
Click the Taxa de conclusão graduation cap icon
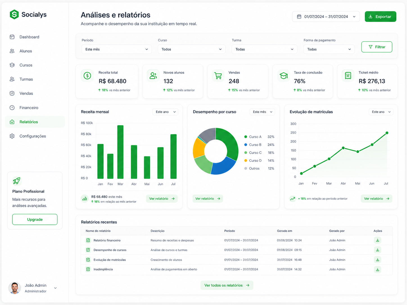(284, 76)
